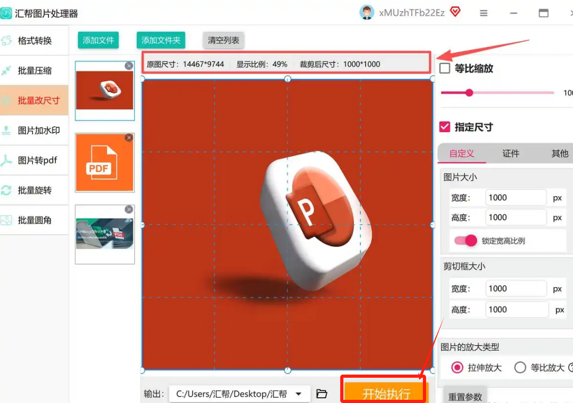Click the 图片加水印 stamp icon

6,130
